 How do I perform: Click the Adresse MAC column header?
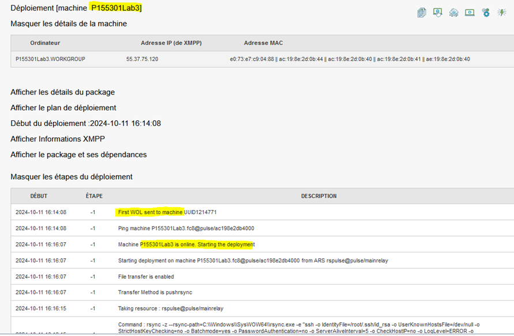pyautogui.click(x=263, y=43)
